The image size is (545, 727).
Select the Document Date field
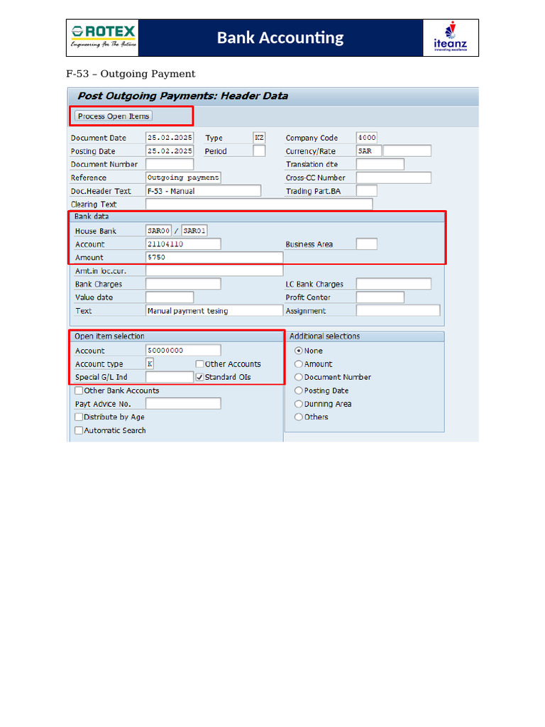coord(170,138)
